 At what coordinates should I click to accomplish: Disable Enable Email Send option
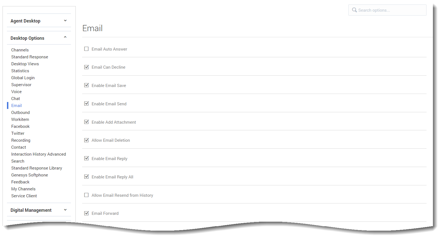87,104
